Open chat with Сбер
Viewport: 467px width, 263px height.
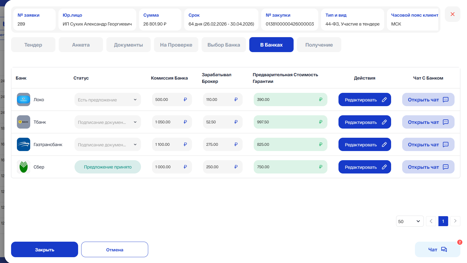click(x=428, y=167)
